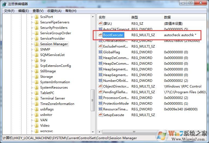Open the 查看(V) menu
This screenshot has height=143, width=209.
(x=38, y=11)
